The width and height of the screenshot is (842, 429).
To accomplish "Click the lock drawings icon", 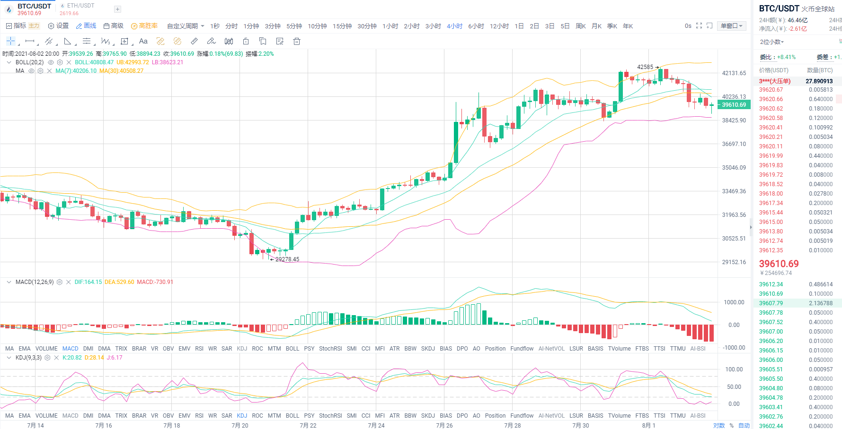I will point(246,41).
